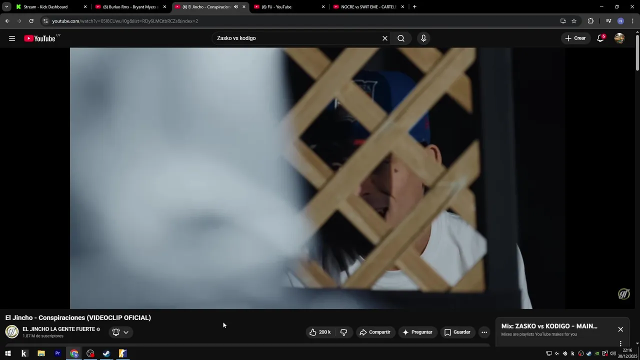Bookmark this page with the star
The width and height of the screenshot is (640, 360).
pyautogui.click(x=574, y=21)
